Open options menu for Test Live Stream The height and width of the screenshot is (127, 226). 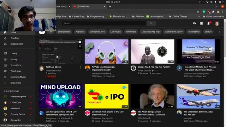[81, 67]
